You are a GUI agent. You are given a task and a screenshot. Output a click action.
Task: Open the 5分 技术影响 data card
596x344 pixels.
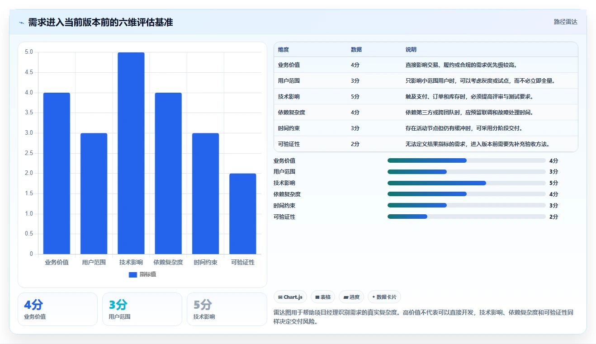[x=227, y=309]
